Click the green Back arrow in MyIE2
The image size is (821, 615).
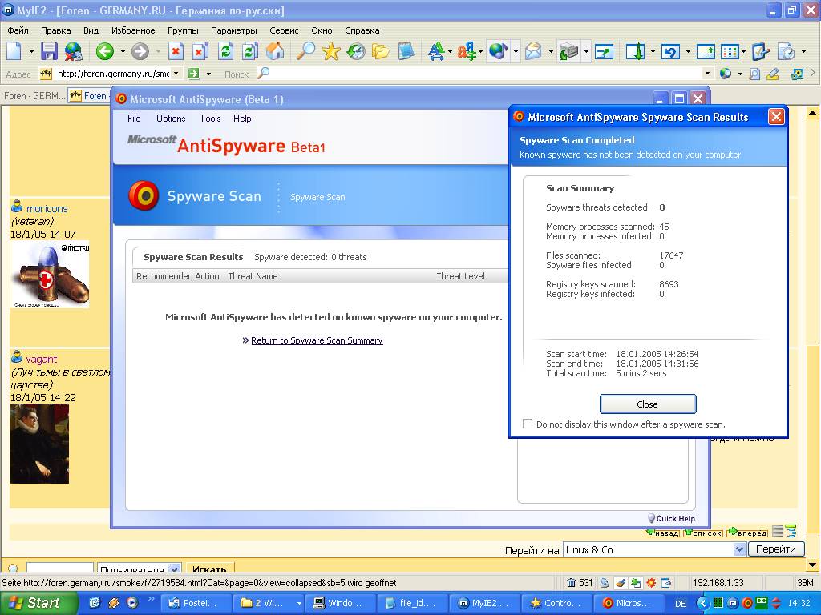(x=105, y=51)
